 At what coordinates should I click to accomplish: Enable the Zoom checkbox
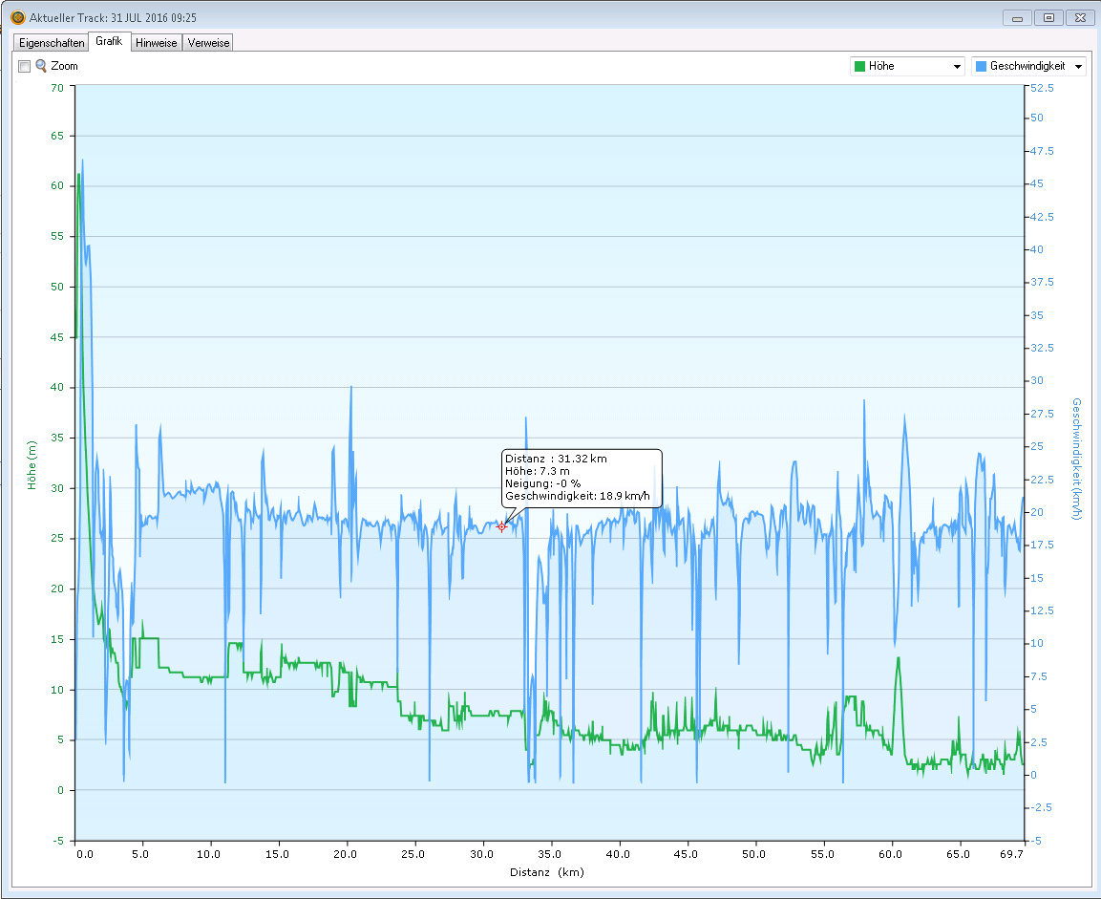pyautogui.click(x=25, y=66)
